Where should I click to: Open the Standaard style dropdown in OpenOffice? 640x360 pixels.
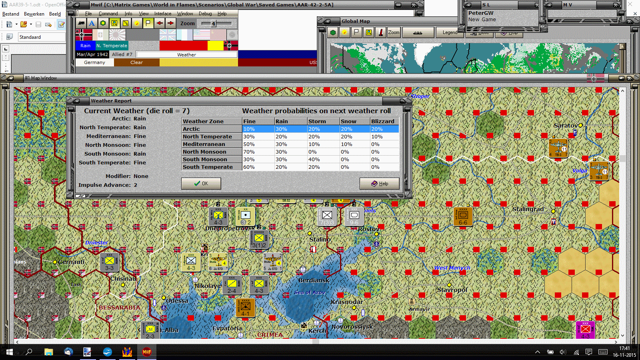pyautogui.click(x=42, y=37)
